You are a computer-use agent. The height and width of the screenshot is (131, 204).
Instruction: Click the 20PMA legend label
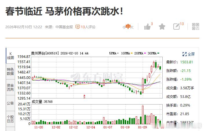(x=139, y=53)
